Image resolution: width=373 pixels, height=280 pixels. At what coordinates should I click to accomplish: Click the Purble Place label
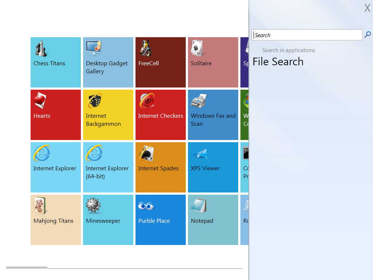pos(154,221)
